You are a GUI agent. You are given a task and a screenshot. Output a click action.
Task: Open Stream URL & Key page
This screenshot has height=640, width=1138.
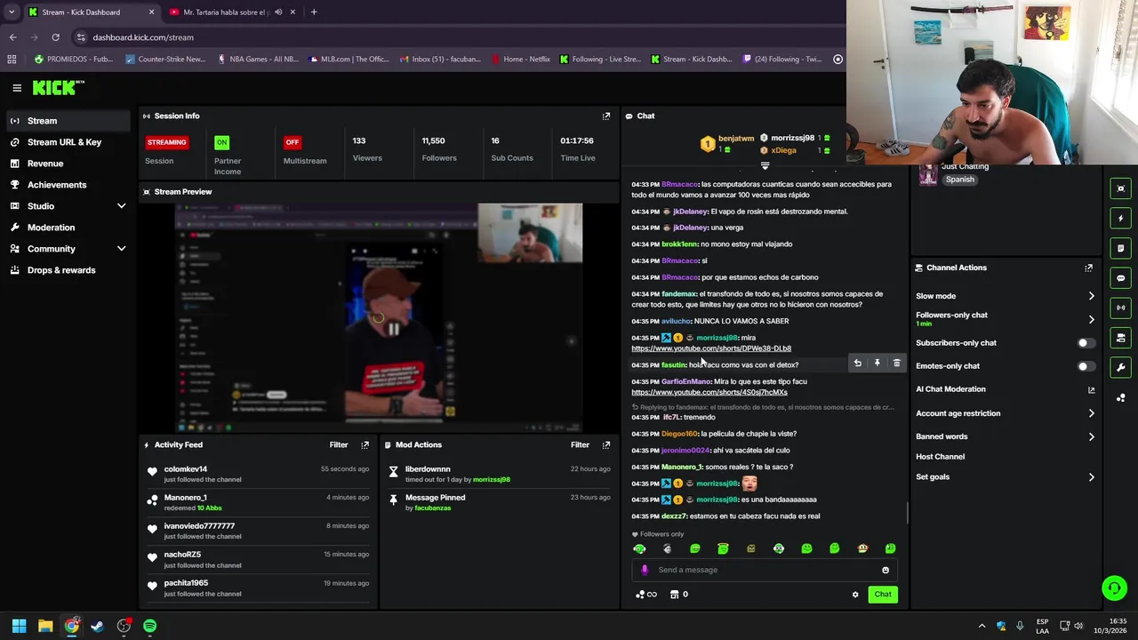click(68, 142)
